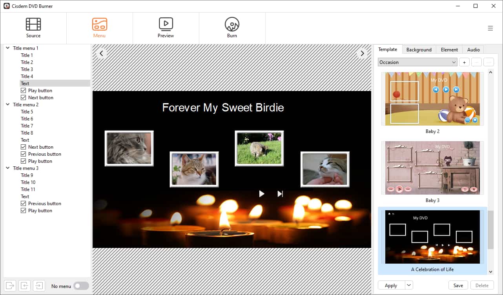This screenshot has height=295, width=503.
Task: Click the Save template button
Action: tap(458, 285)
